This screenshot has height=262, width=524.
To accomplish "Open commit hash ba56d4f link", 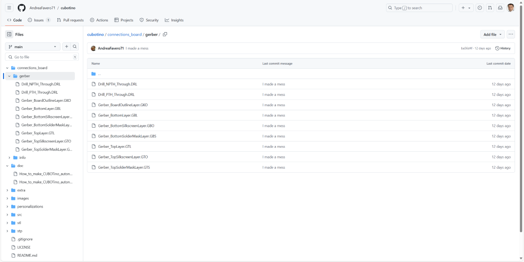I will (x=467, y=48).
